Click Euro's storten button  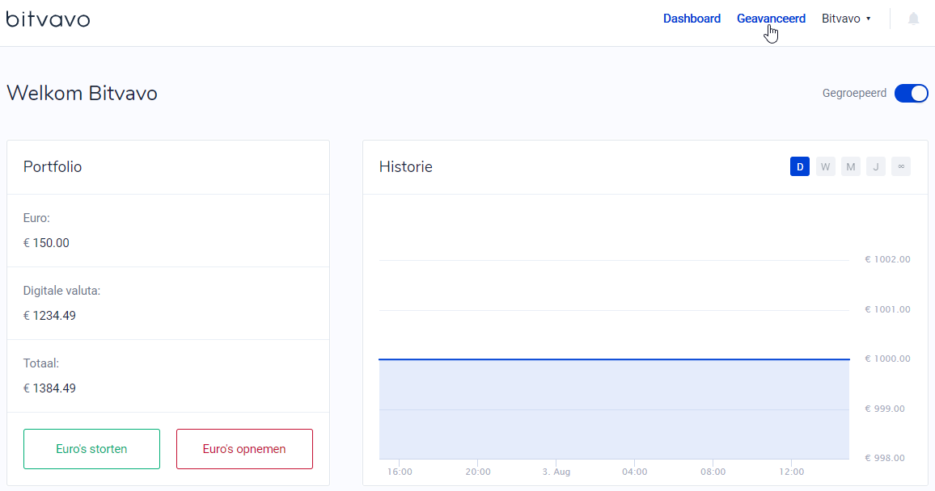pos(92,449)
